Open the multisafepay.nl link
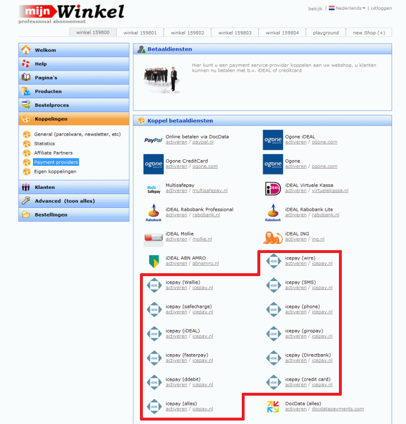This screenshot has height=424, width=406. 210,191
